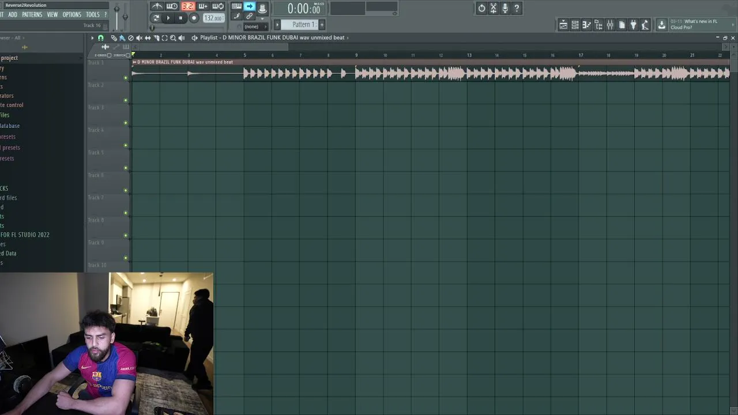Open project info pages icon

(622, 25)
